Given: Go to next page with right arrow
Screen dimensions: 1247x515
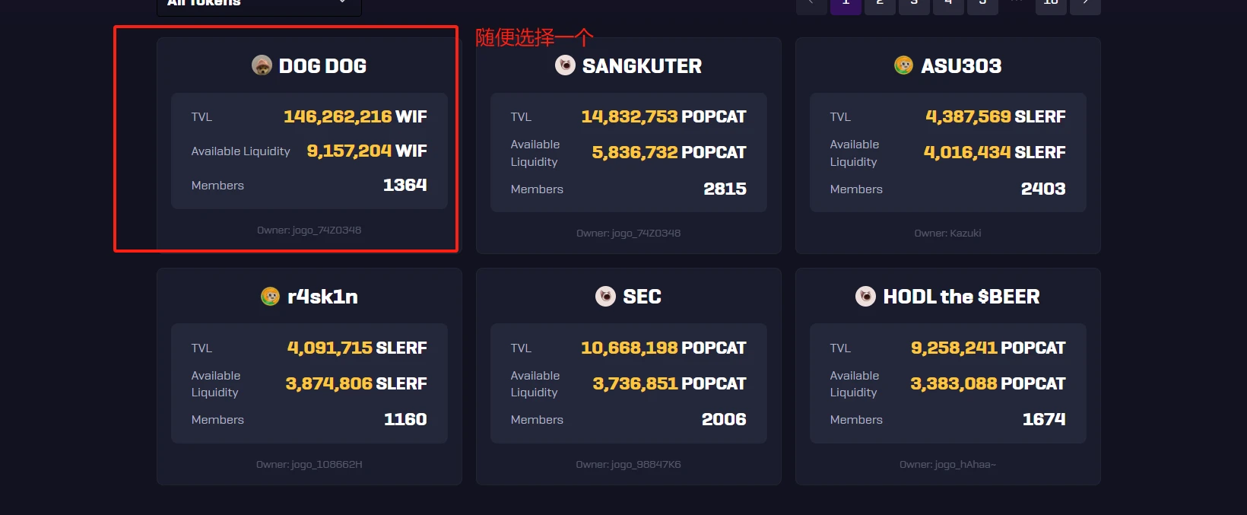Looking at the screenshot, I should click(1085, 5).
